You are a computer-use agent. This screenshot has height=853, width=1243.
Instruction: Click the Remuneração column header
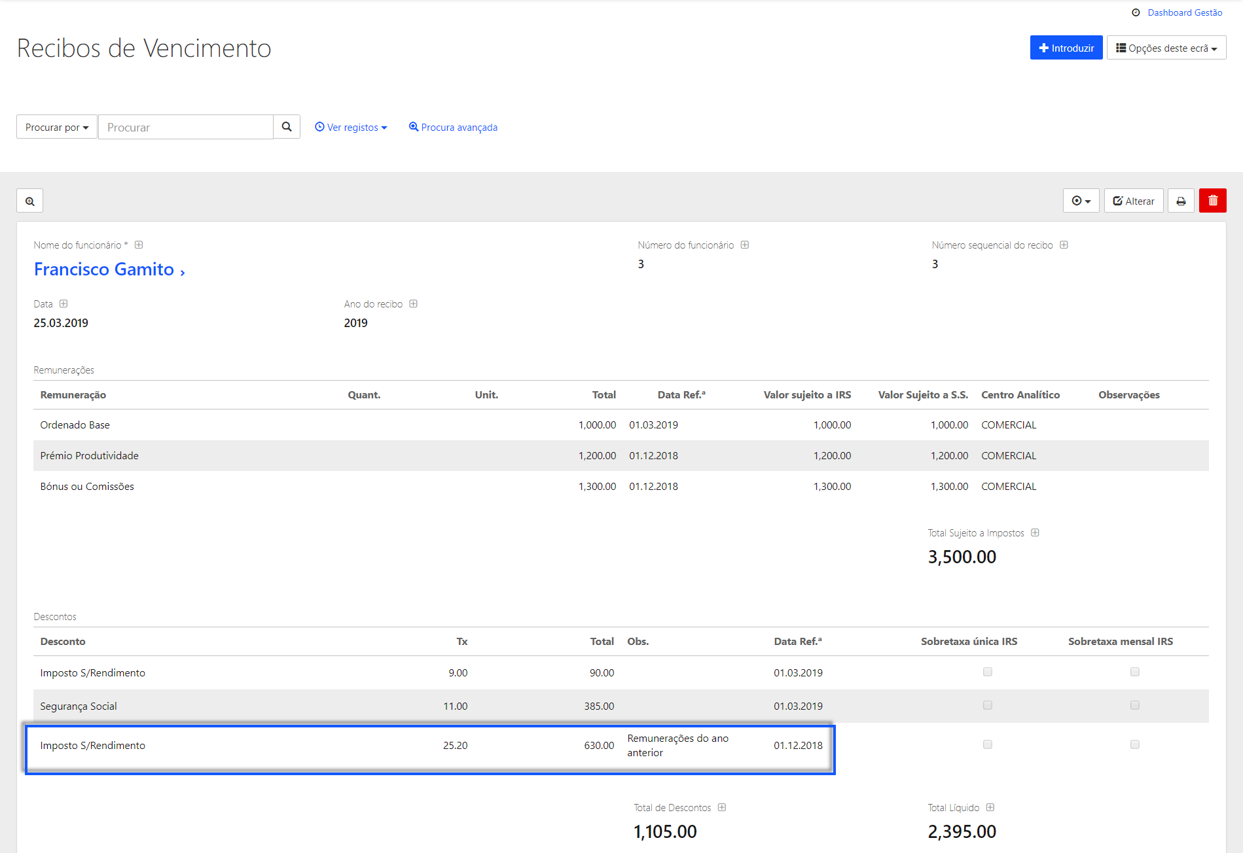click(73, 394)
